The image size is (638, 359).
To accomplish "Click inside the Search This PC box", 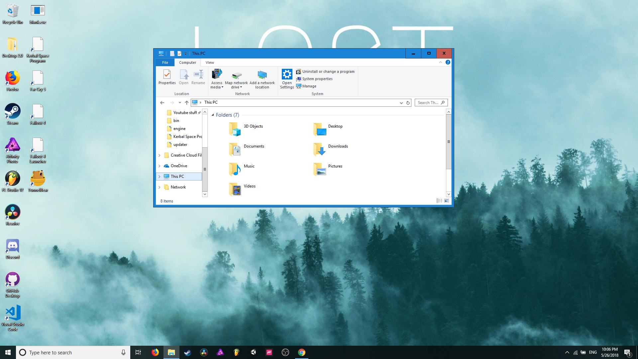I will (x=429, y=102).
